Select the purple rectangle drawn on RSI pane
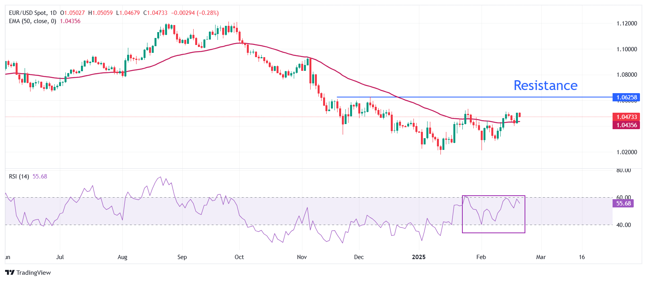Screen dimensions: 647x281 (493, 233)
